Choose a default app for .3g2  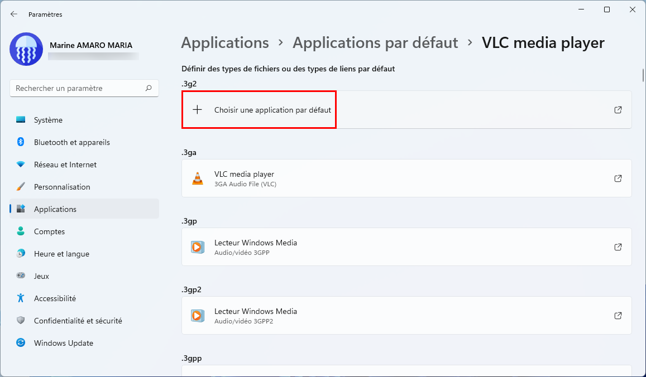[406, 109]
